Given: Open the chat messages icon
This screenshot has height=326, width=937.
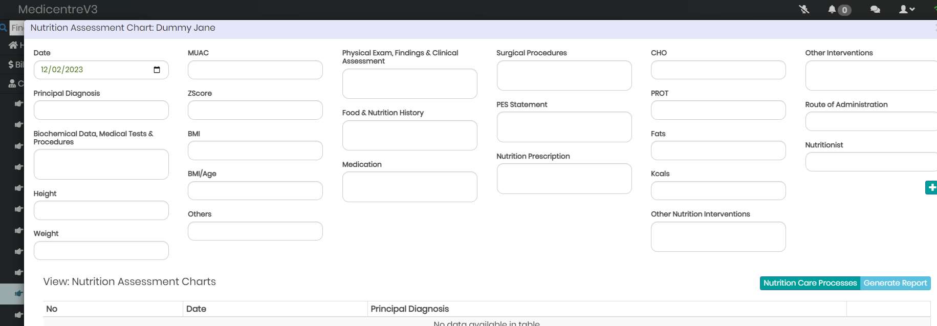Looking at the screenshot, I should tap(875, 9).
